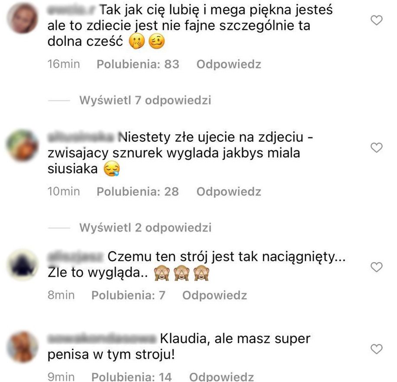This screenshot has width=397, height=382.
Task: Open the second commenter's green-orange avatar
Action: pos(23,146)
